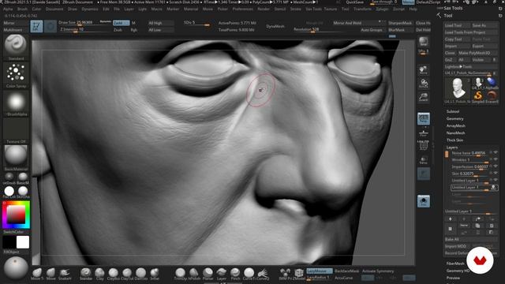This screenshot has height=284, width=505.
Task: Select the Flat Color material sphere
Action: (x=9, y=191)
